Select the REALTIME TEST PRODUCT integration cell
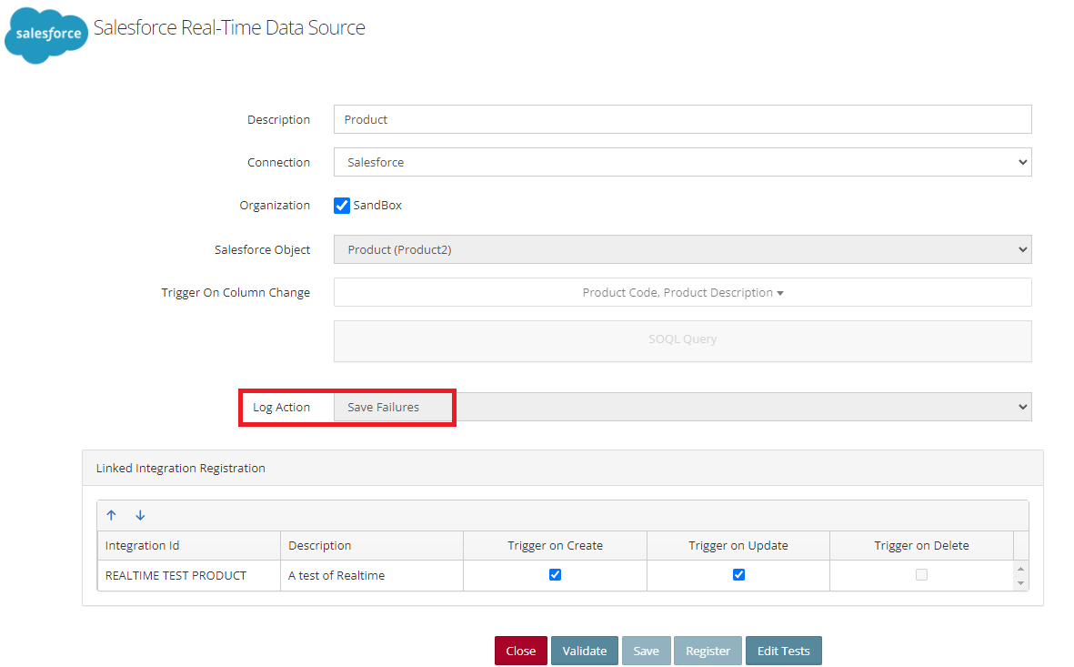 (x=189, y=575)
